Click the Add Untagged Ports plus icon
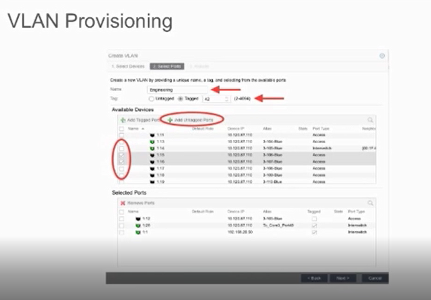Image resolution: width=431 pixels, height=300 pixels. tap(170, 120)
